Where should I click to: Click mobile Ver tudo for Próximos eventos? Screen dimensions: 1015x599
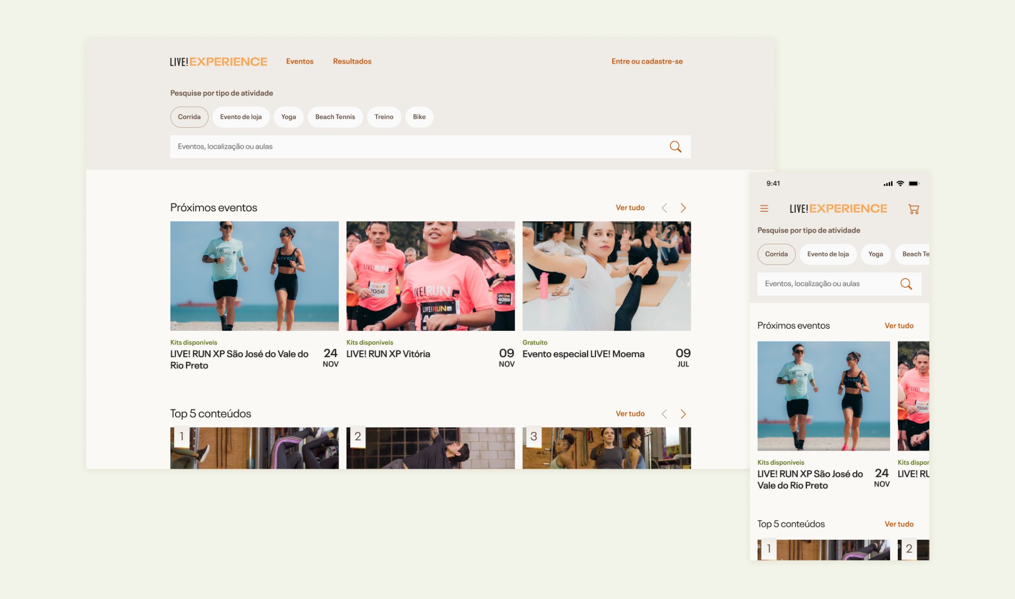pos(899,326)
